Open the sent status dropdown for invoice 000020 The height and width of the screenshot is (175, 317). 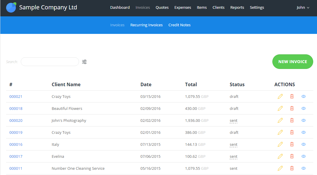pyautogui.click(x=234, y=121)
